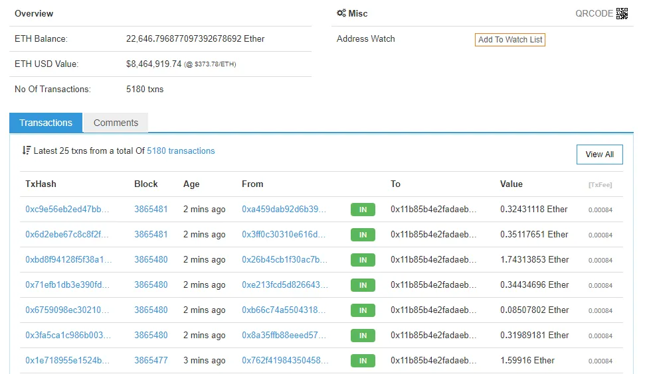Click the [TxFee] column header
Image resolution: width=645 pixels, height=374 pixels.
point(600,185)
